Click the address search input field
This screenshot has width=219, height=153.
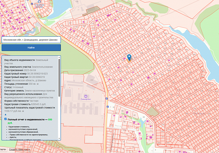31,40
